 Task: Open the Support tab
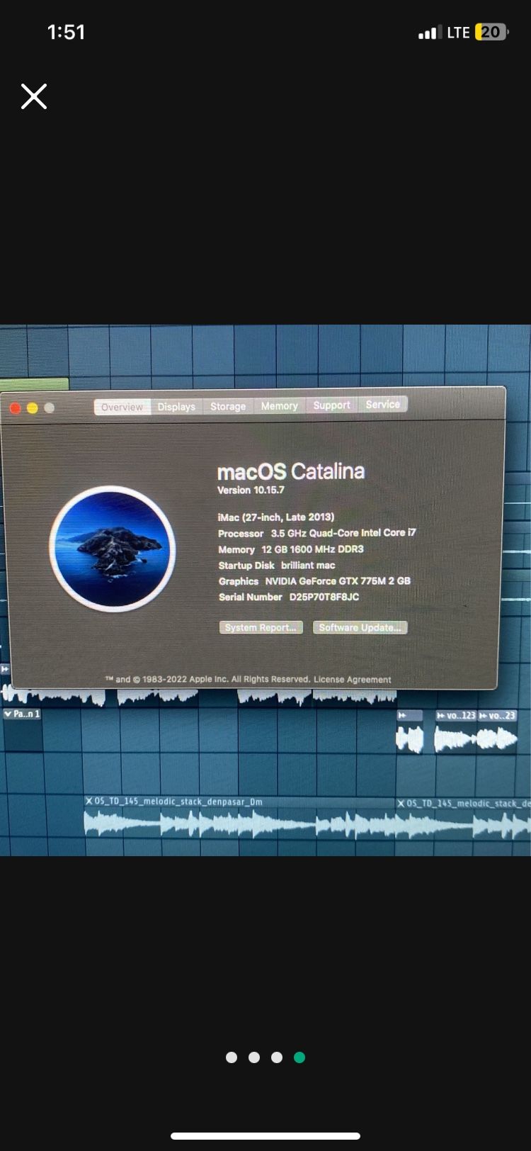click(331, 405)
